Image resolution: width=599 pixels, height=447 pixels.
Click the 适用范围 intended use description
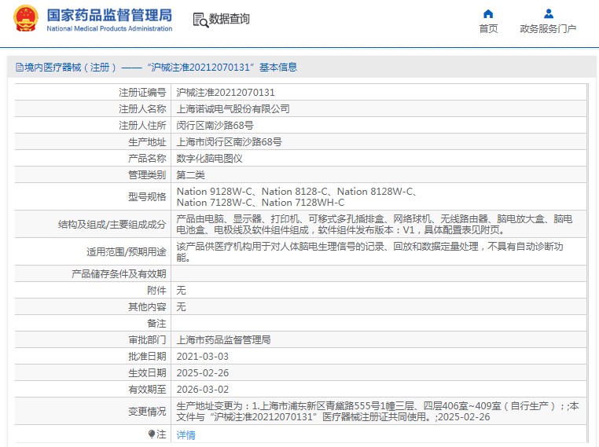pyautogui.click(x=369, y=251)
